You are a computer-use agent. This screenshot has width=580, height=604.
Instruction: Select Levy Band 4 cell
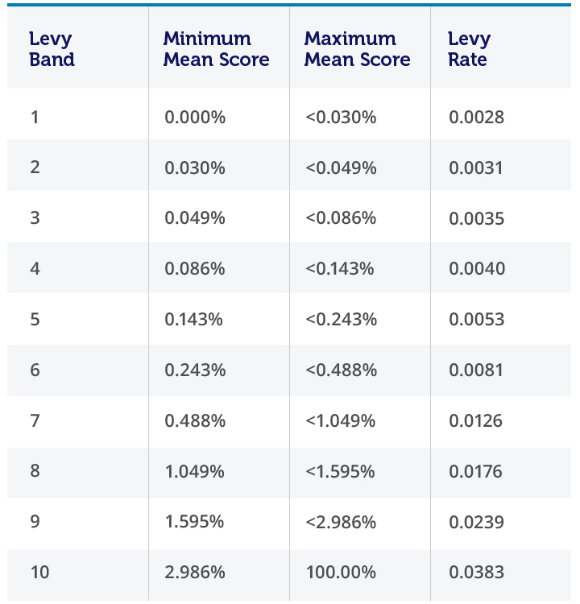(35, 269)
